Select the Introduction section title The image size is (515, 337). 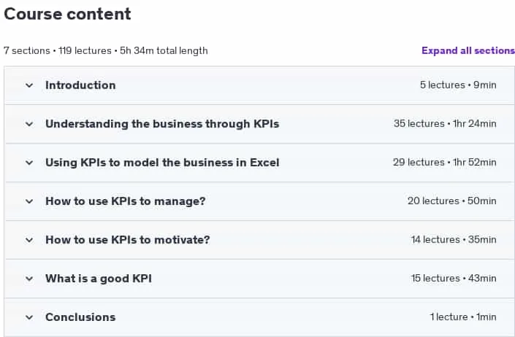(x=80, y=85)
